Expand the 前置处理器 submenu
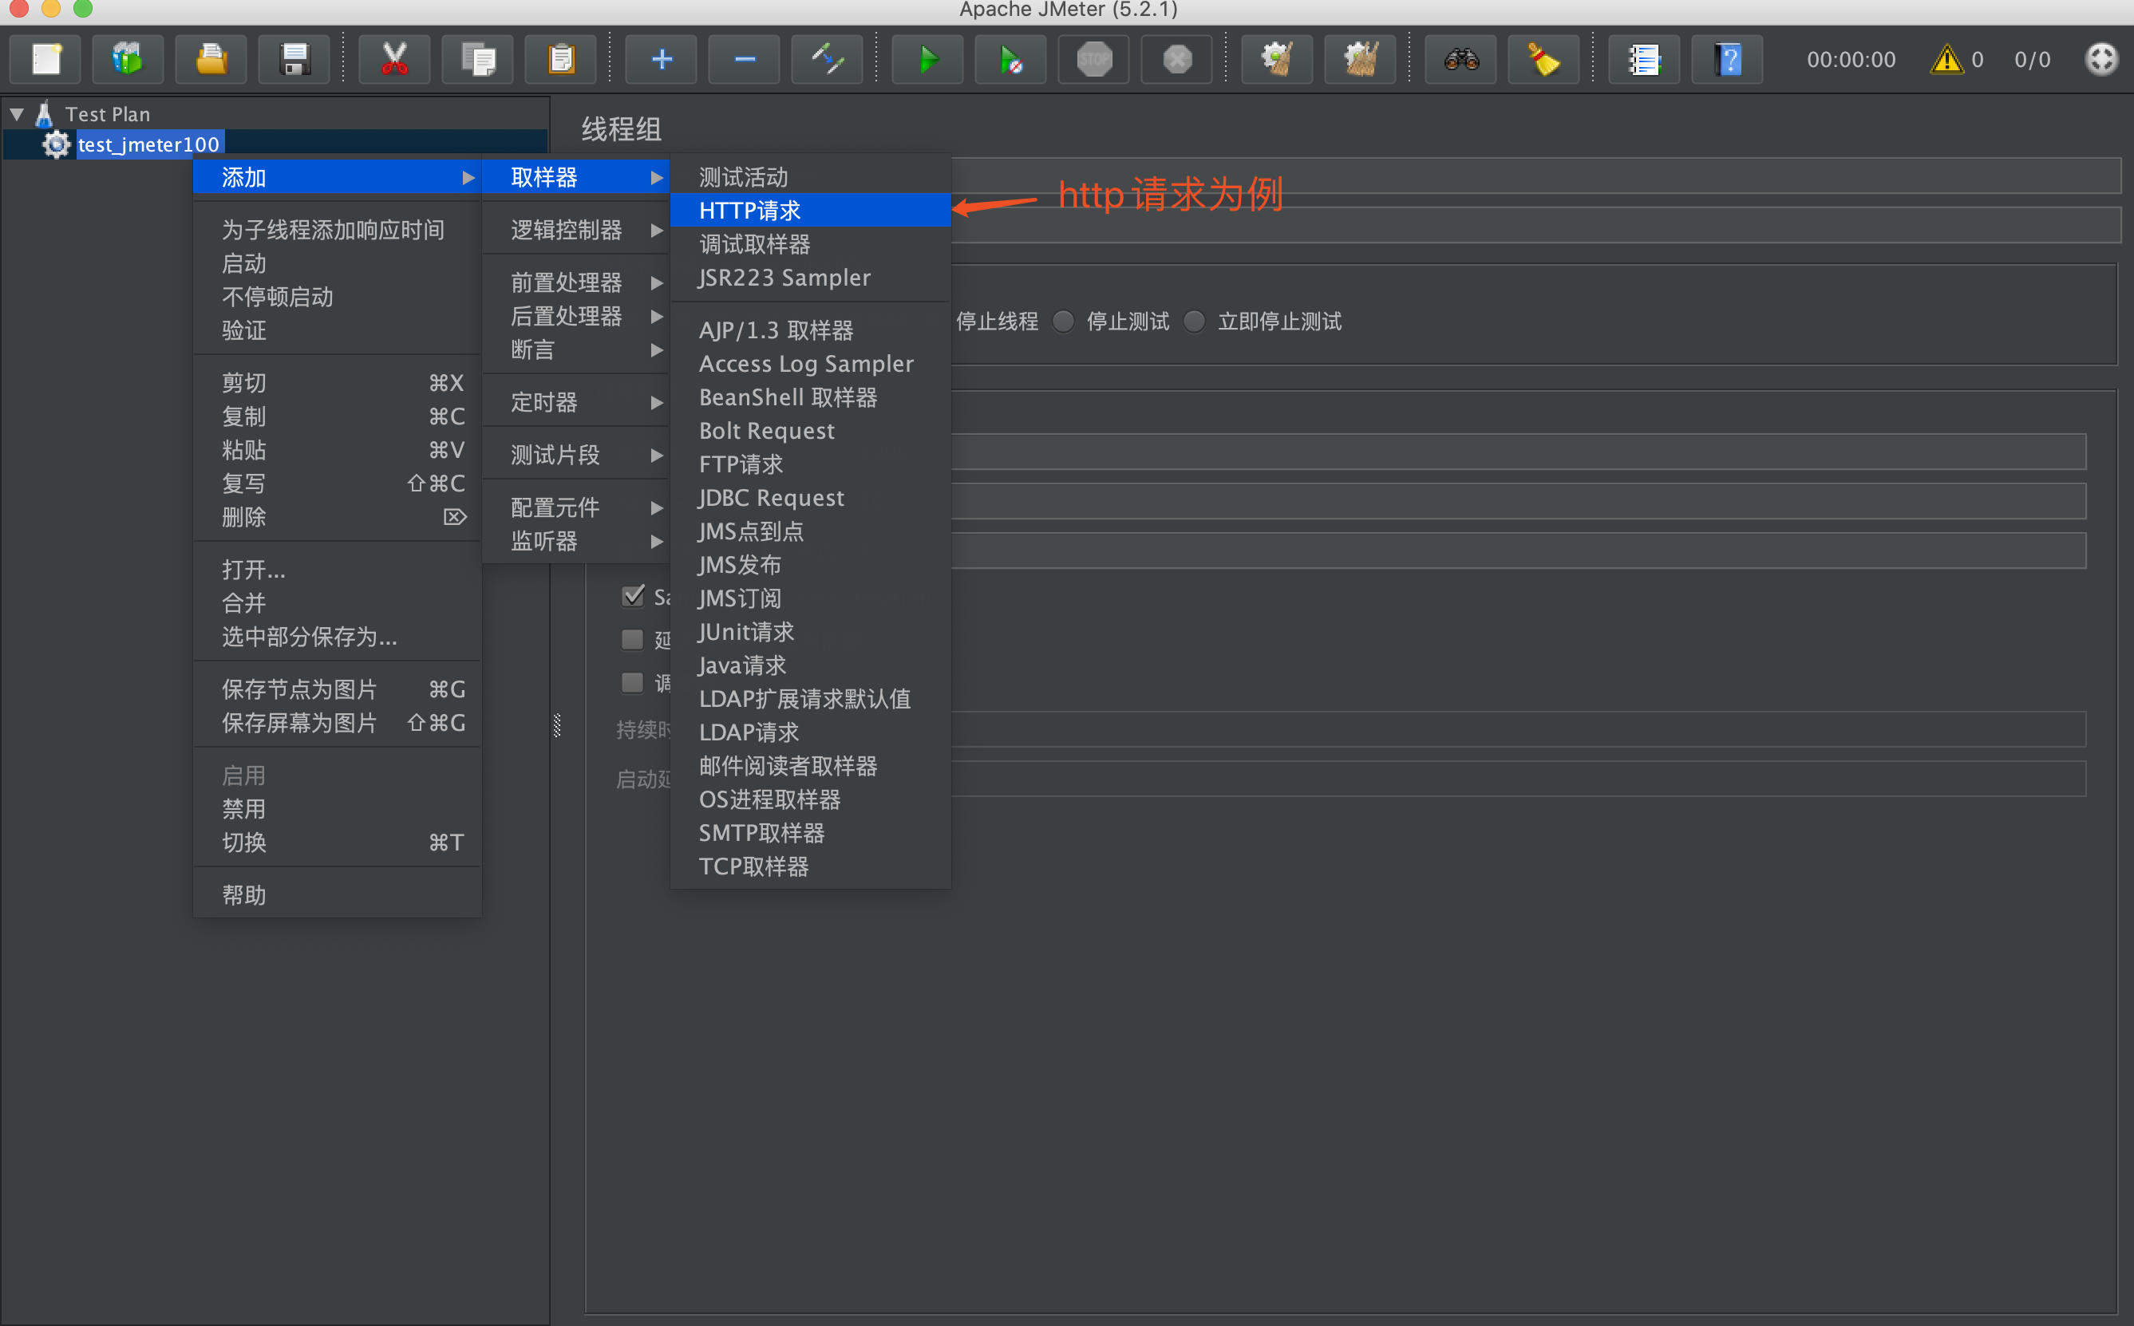Viewport: 2134px width, 1326px height. 576,282
